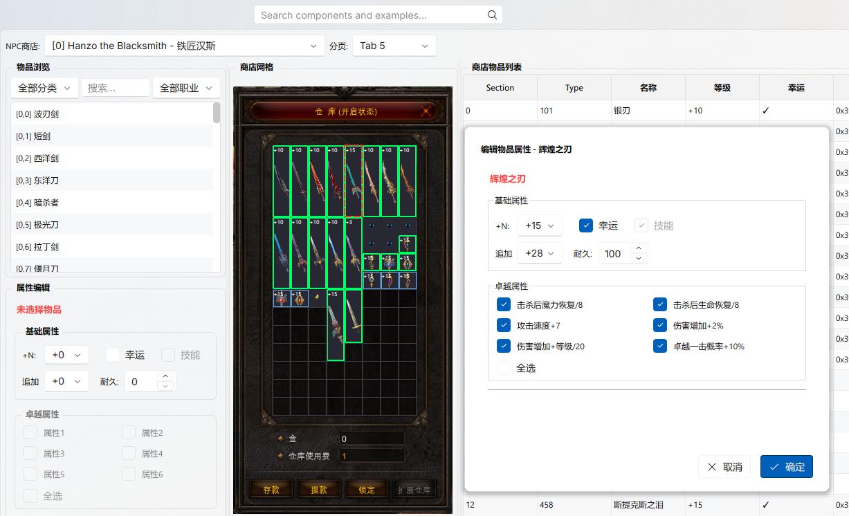Click the 取消 cancel button
The image size is (849, 516).
724,467
